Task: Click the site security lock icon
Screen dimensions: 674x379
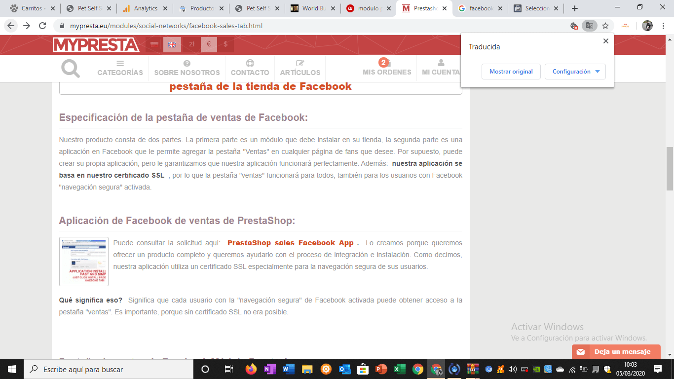Action: coord(62,26)
